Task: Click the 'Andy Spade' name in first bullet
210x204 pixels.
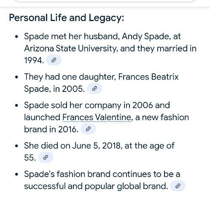Action: tap(145, 36)
